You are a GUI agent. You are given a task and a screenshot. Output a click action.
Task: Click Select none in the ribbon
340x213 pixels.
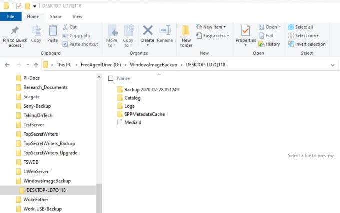(303, 36)
